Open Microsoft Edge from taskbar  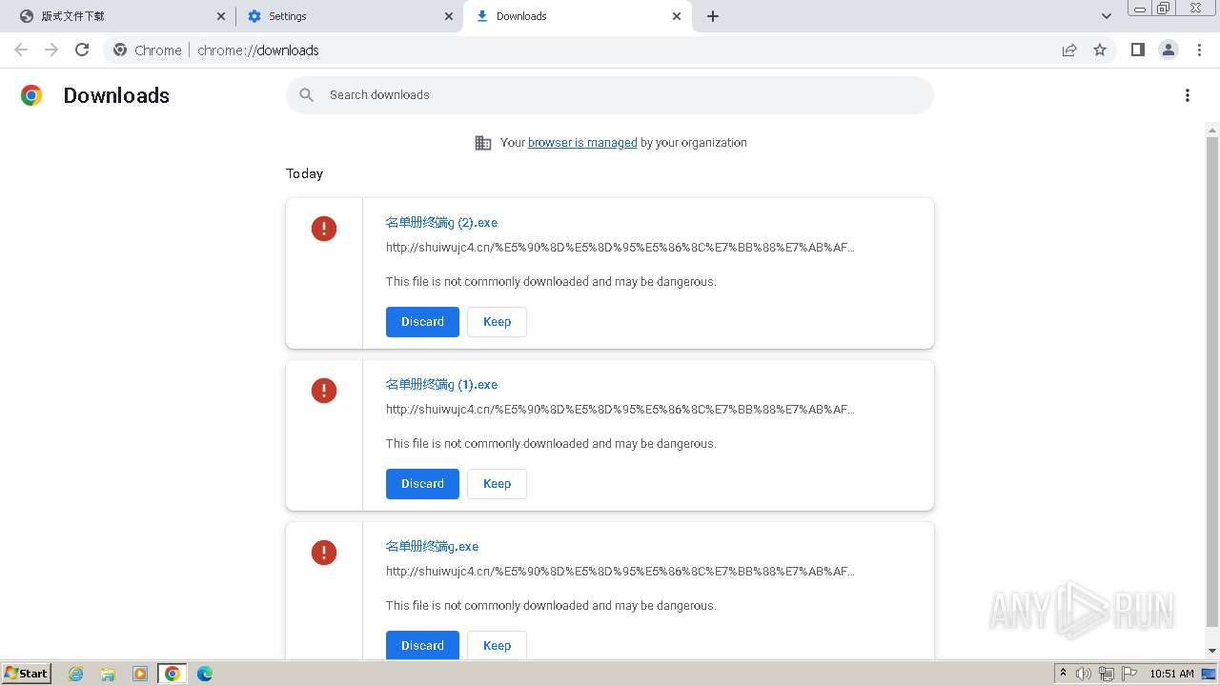pos(204,674)
